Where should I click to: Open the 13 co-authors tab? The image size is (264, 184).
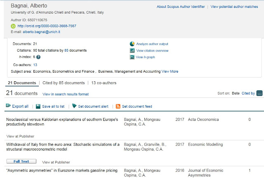[x=104, y=83]
